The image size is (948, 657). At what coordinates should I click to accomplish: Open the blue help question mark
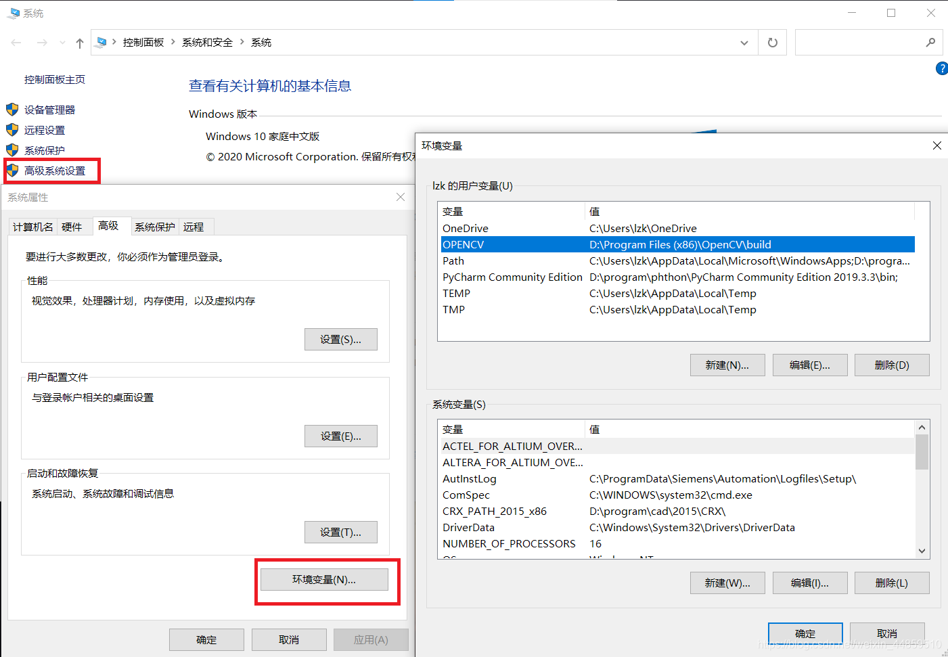pyautogui.click(x=941, y=68)
